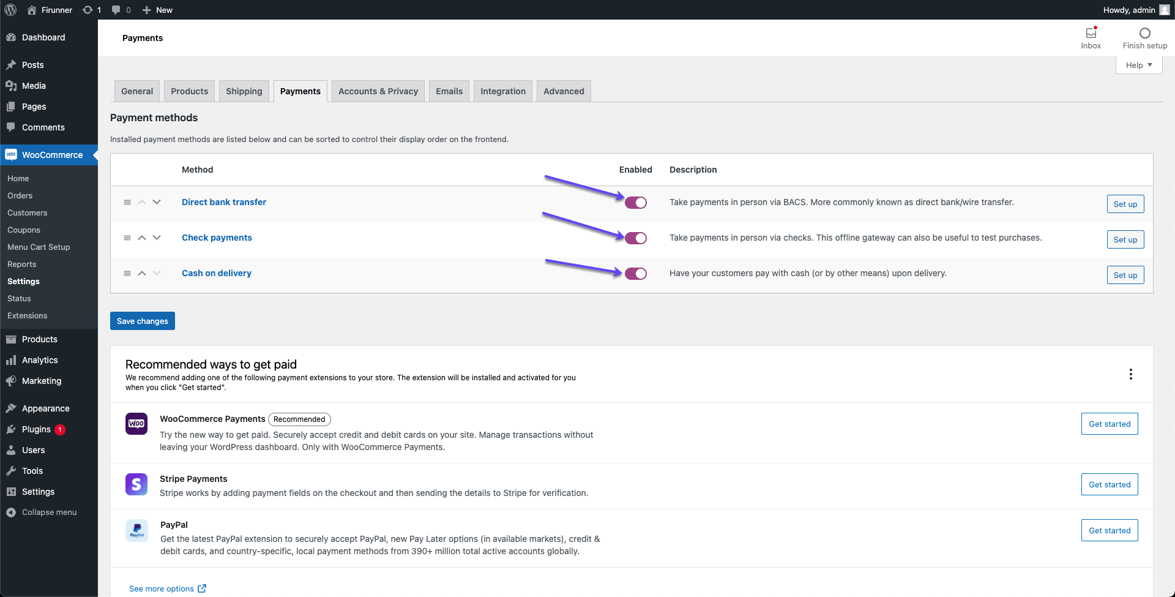The width and height of the screenshot is (1175, 597).
Task: Click Set up for Check payments
Action: point(1125,239)
